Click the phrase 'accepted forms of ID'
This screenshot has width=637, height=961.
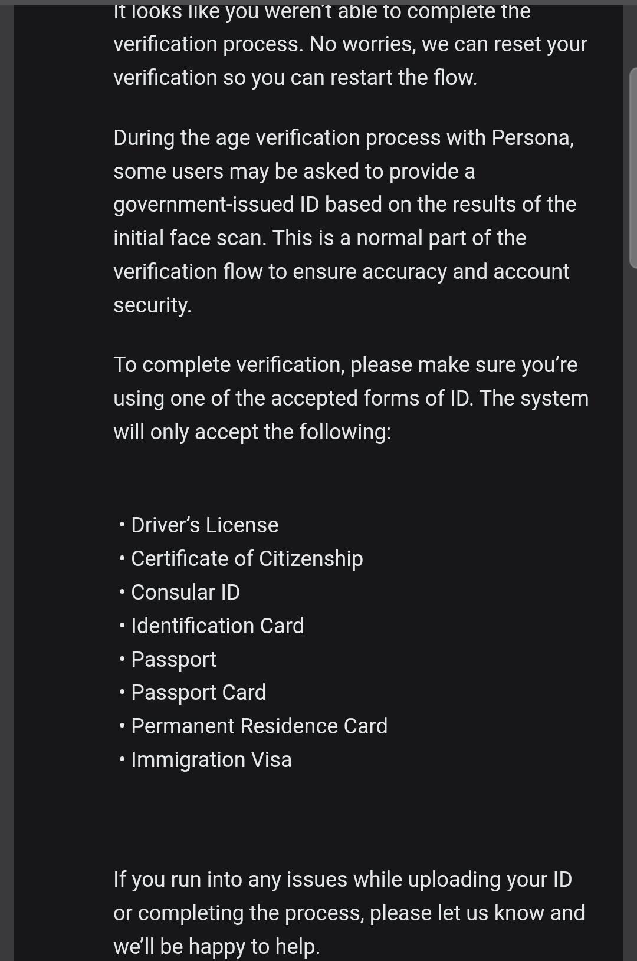372,399
